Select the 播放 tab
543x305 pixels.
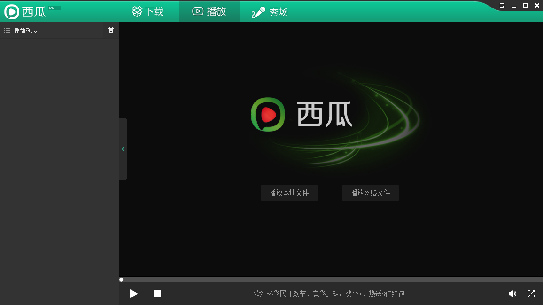[210, 11]
